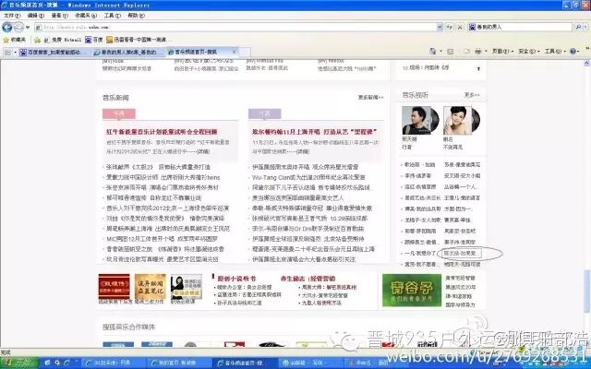Click the 收藏夹 favorites star button
Viewport: 591px width, 369px height.
pos(14,40)
